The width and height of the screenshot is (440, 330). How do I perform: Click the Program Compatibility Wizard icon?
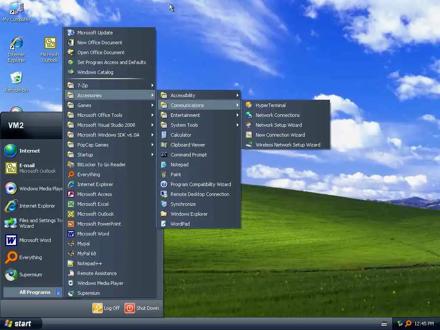(164, 184)
